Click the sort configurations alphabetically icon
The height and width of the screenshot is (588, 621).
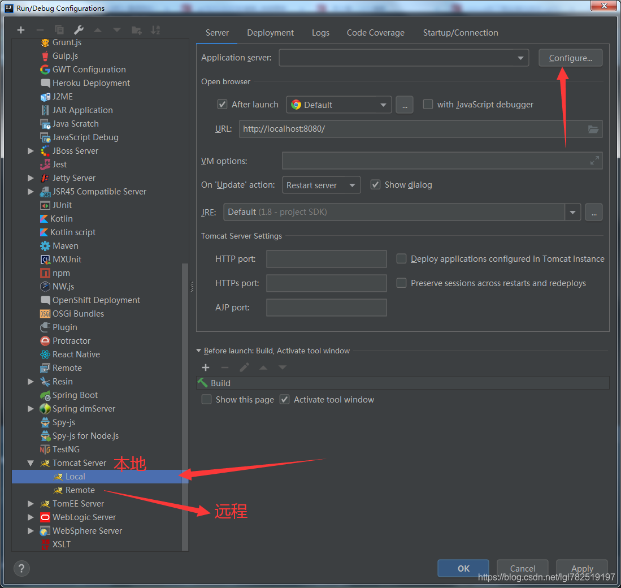click(155, 30)
